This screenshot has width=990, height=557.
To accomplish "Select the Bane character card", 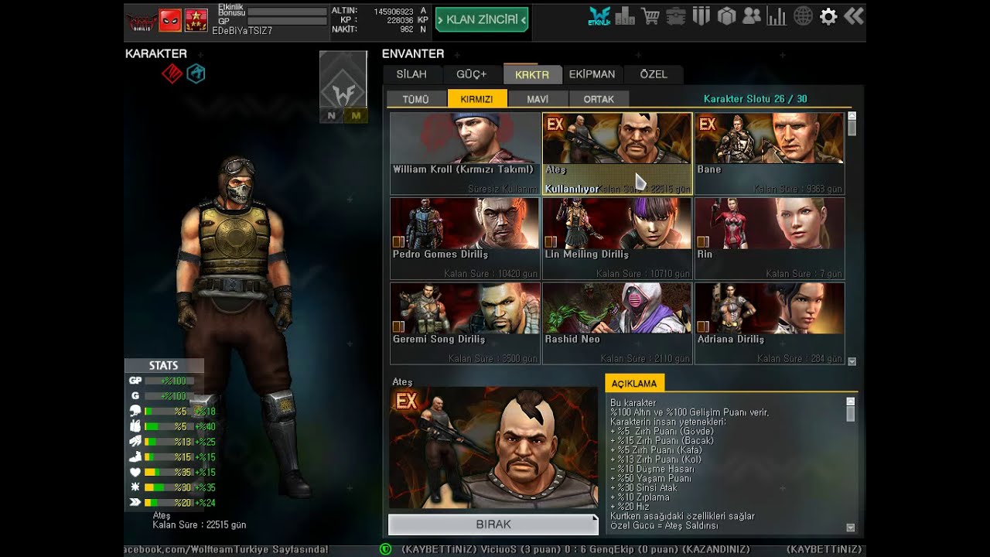I will (770, 153).
